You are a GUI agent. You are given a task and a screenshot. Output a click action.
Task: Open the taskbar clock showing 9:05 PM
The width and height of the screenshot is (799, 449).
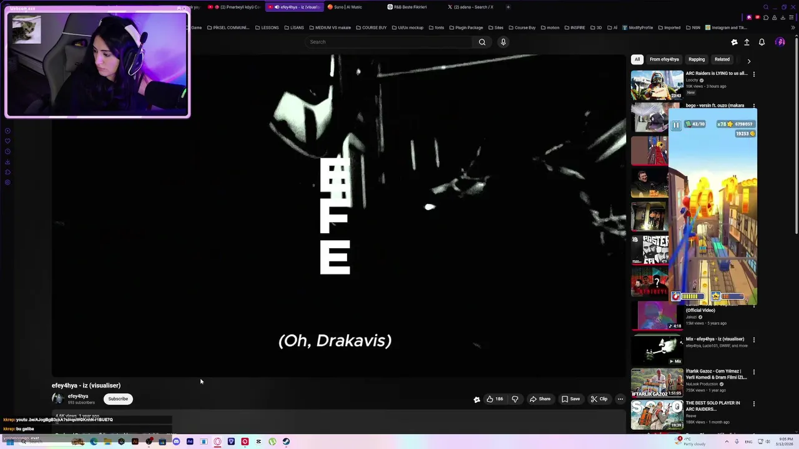[785, 442]
